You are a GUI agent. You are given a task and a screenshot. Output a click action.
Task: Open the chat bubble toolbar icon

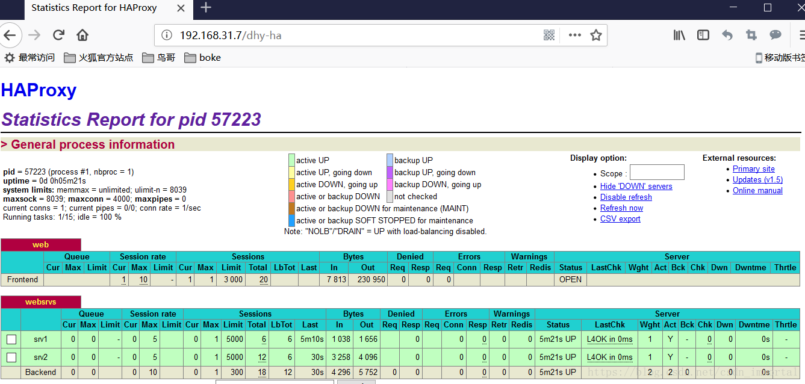coord(775,35)
